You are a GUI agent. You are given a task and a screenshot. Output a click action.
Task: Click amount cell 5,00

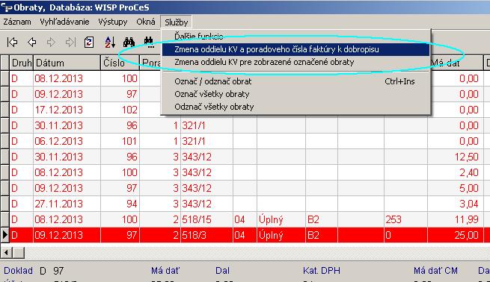[455, 188]
